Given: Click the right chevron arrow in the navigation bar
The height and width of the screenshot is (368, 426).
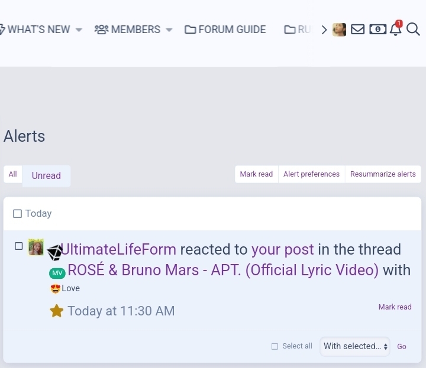Looking at the screenshot, I should 324,30.
